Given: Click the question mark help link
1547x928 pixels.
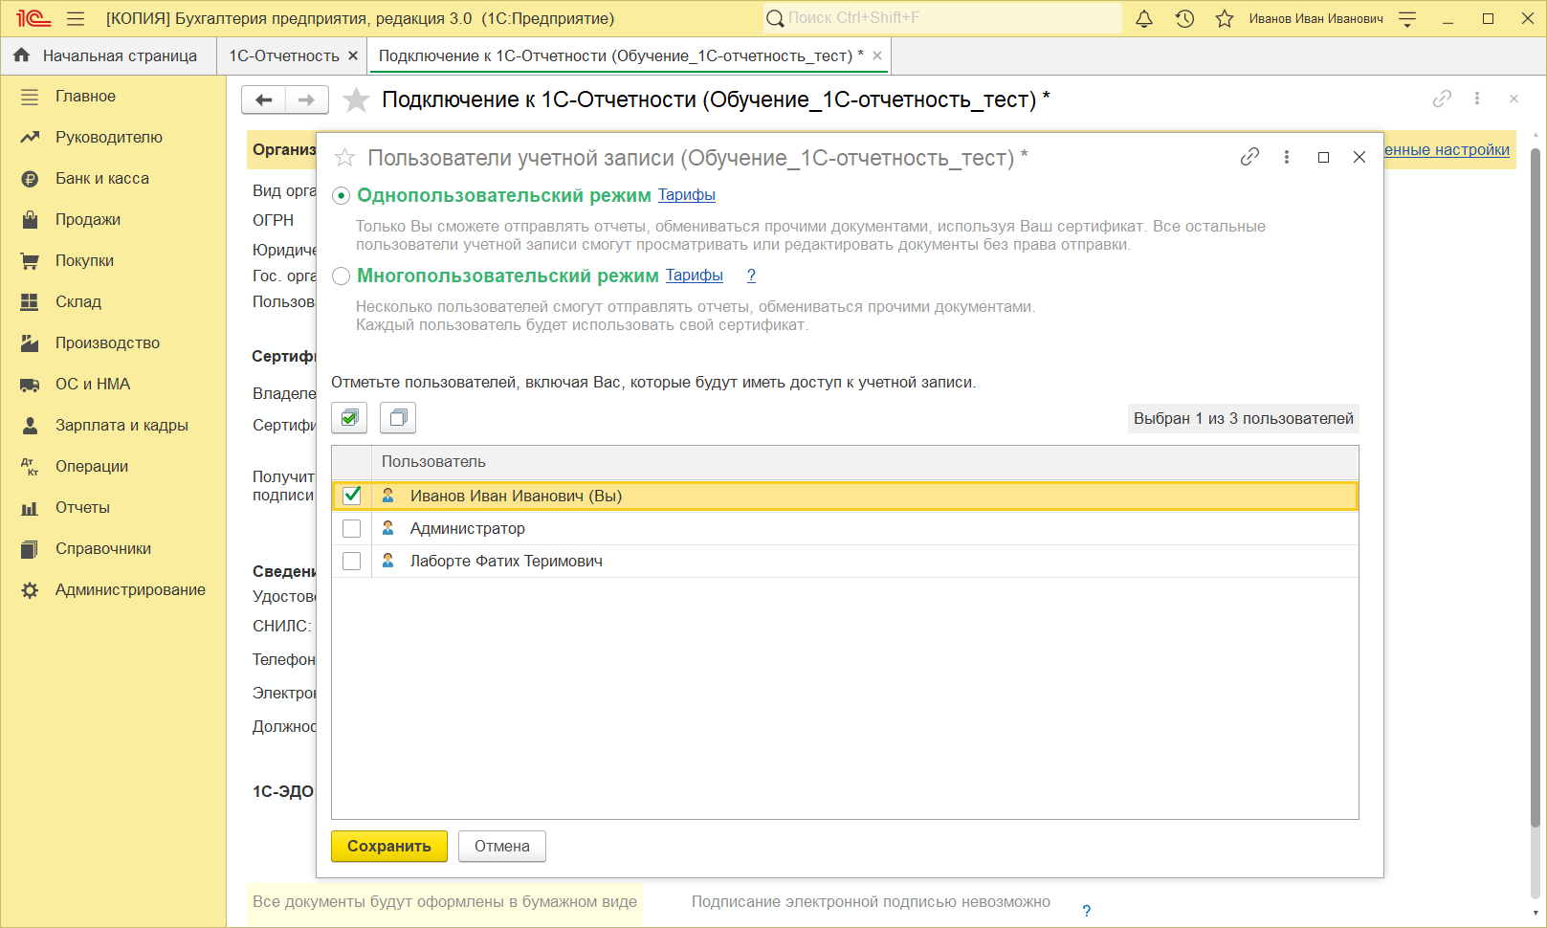Looking at the screenshot, I should coord(751,276).
